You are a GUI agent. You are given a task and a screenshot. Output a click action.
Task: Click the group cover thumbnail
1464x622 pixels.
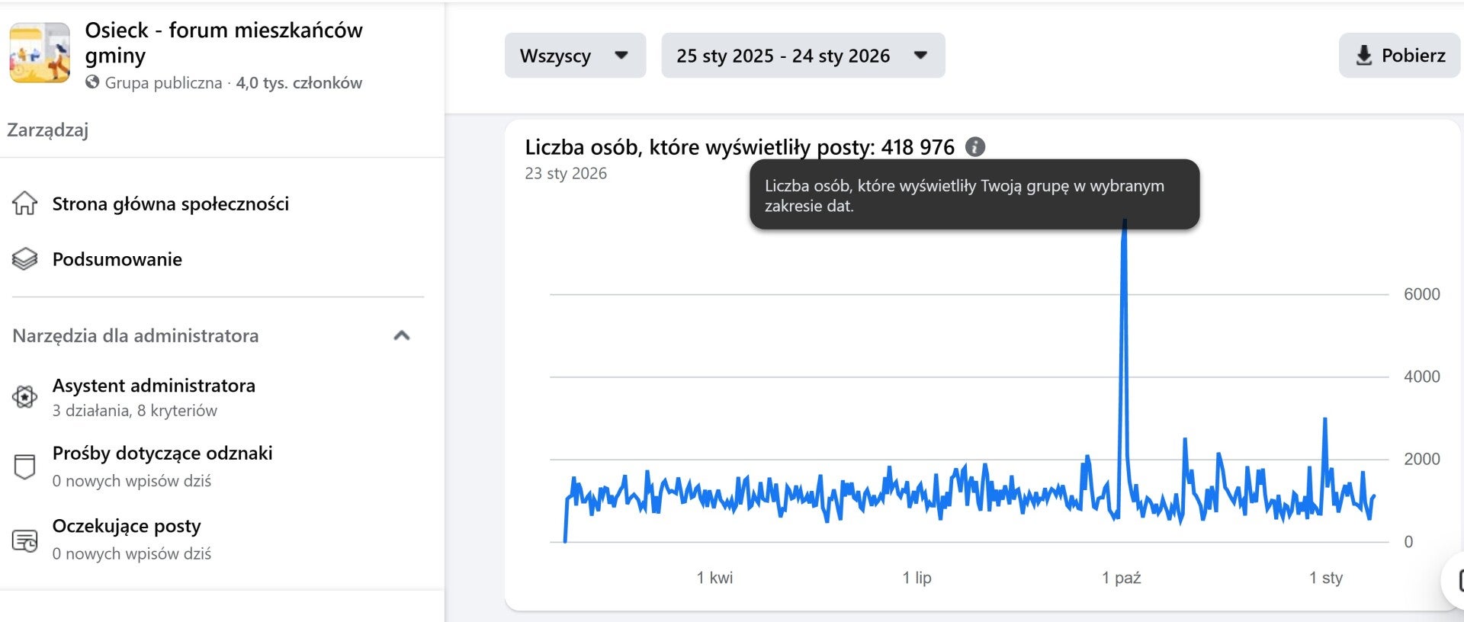[40, 53]
